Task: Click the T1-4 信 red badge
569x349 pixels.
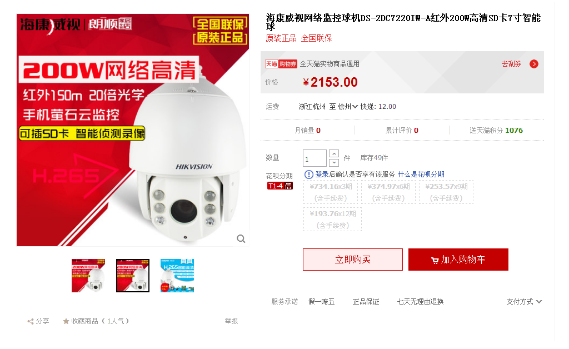Action: click(280, 186)
